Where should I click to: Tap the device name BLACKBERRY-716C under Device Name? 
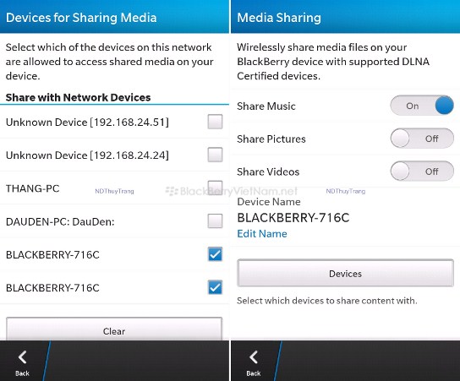(x=293, y=218)
